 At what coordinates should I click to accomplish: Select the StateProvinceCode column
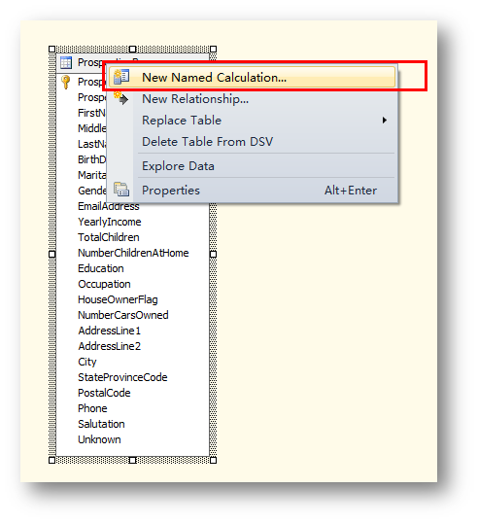pos(122,377)
